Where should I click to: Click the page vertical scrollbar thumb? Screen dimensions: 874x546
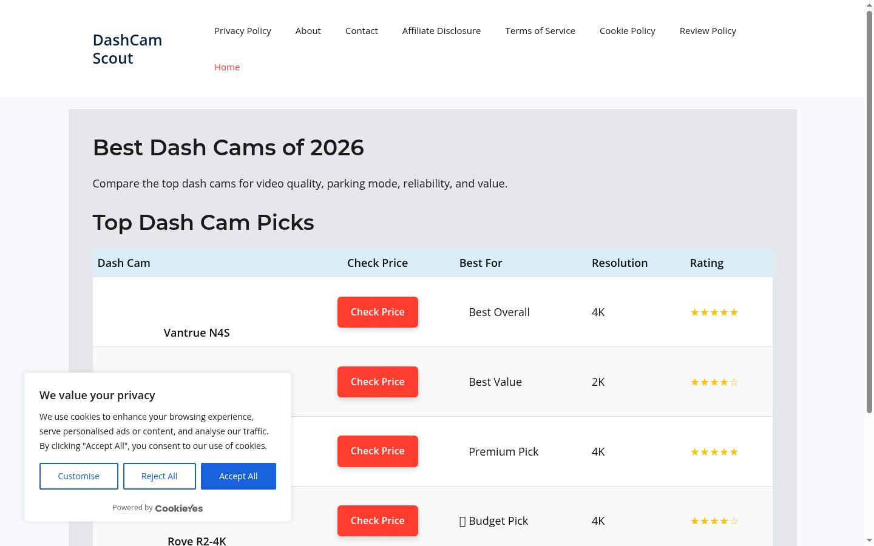[x=869, y=212]
